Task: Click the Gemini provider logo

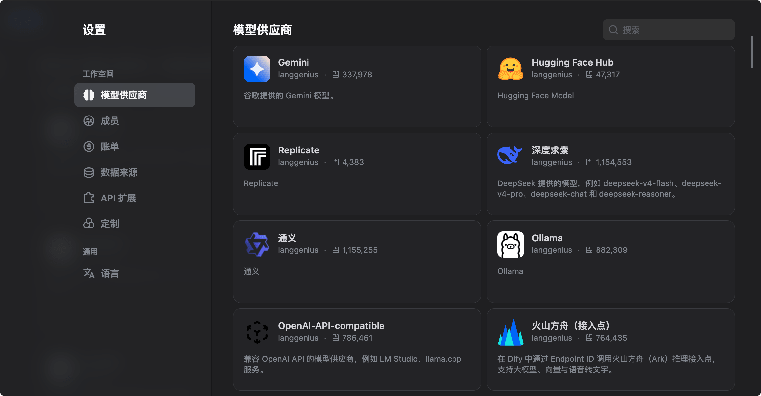Action: coord(257,69)
